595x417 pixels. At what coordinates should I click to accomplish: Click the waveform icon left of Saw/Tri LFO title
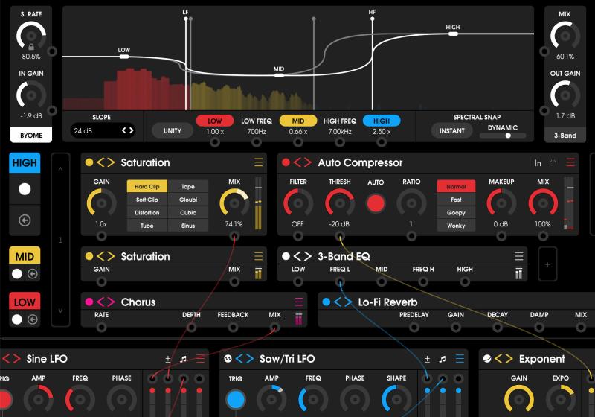(x=228, y=358)
